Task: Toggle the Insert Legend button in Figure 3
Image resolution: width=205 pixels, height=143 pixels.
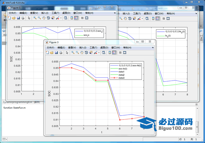Action: point(114,53)
